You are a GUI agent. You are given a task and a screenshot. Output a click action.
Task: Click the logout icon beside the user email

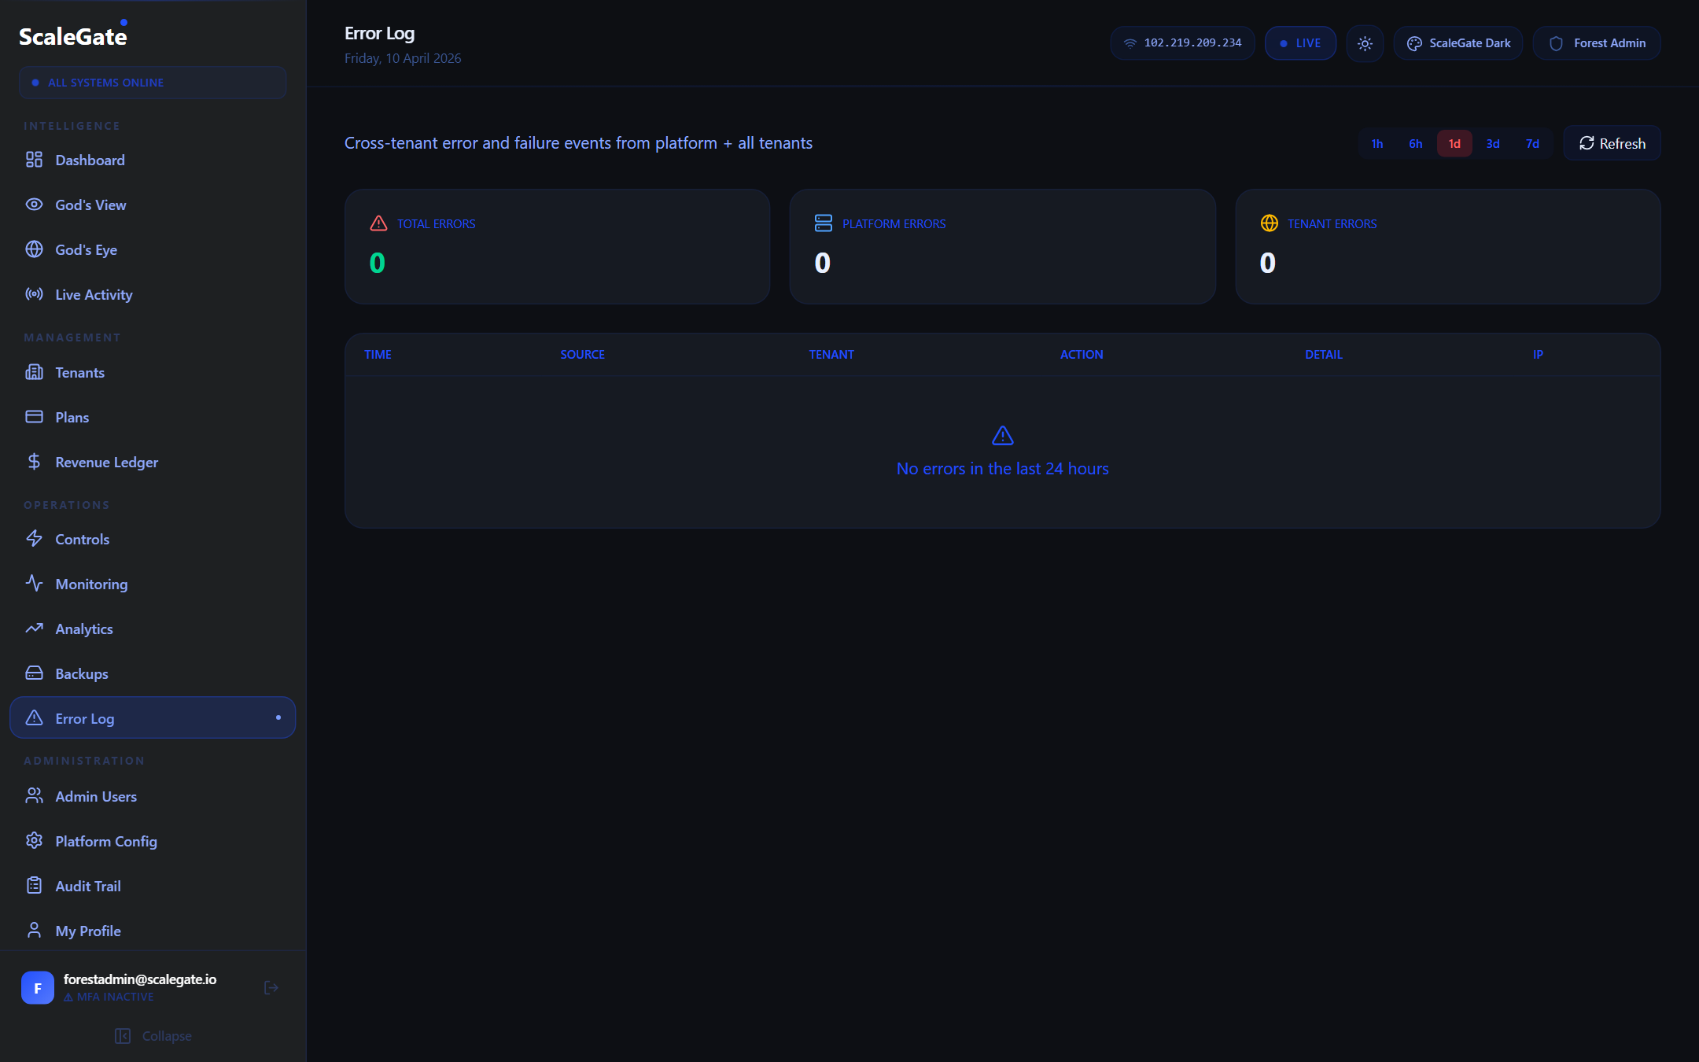(271, 987)
